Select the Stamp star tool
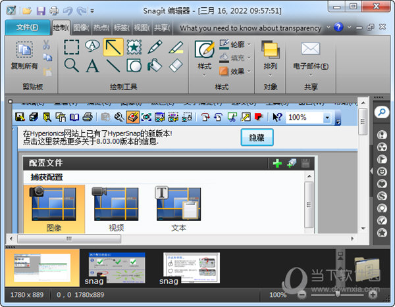The width and height of the screenshot is (395, 307). click(x=134, y=47)
